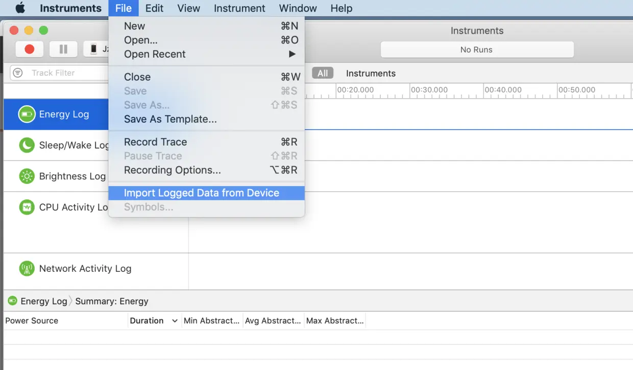Open the Help menu
This screenshot has width=633, height=370.
(x=342, y=8)
